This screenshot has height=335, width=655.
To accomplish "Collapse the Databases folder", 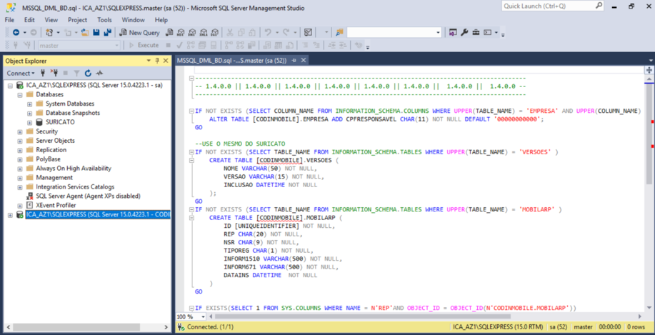I will [19, 94].
